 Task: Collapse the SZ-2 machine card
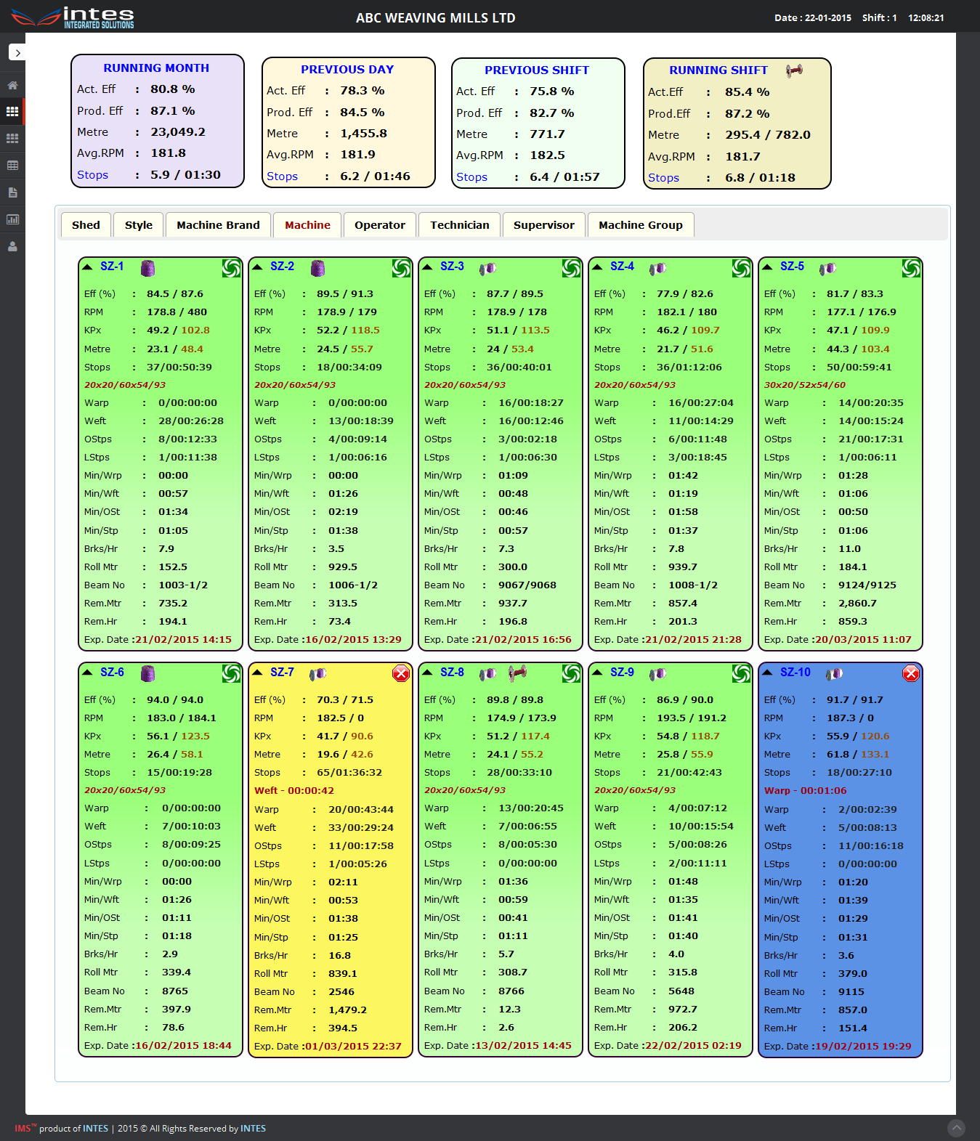pyautogui.click(x=257, y=267)
